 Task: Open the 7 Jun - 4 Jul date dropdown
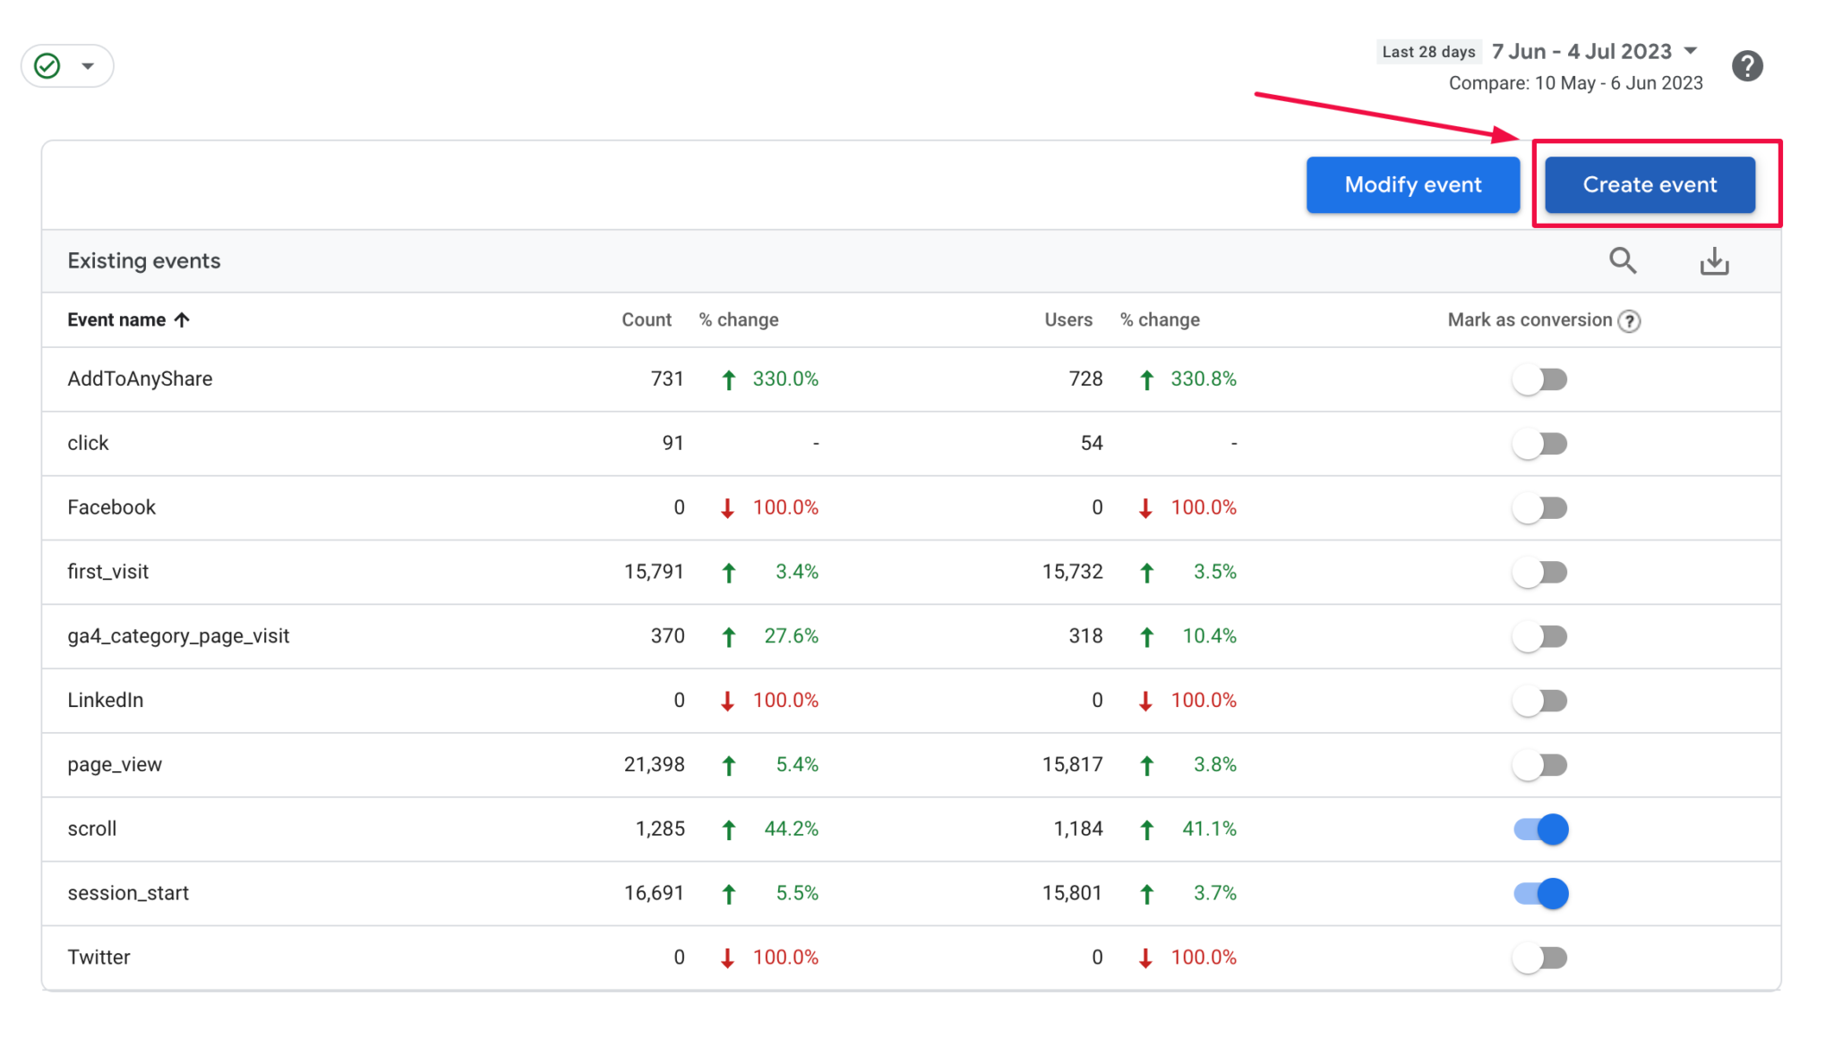click(1689, 51)
